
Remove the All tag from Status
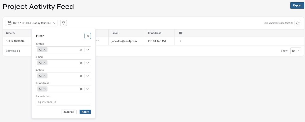pos(45,50)
